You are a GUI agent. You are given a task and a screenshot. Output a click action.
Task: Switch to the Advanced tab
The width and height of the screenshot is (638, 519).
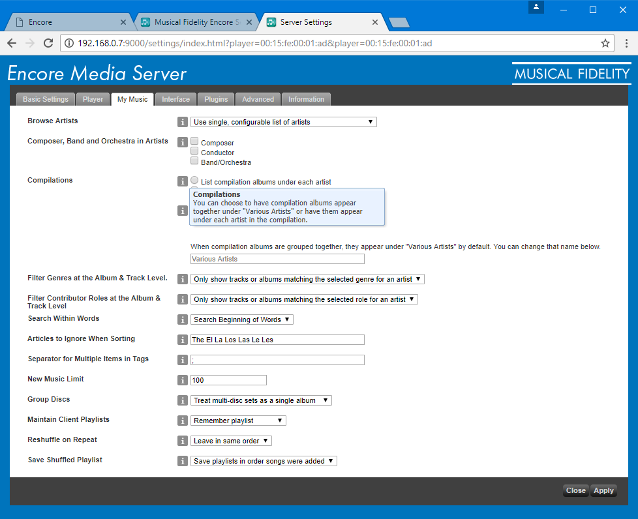pos(258,99)
